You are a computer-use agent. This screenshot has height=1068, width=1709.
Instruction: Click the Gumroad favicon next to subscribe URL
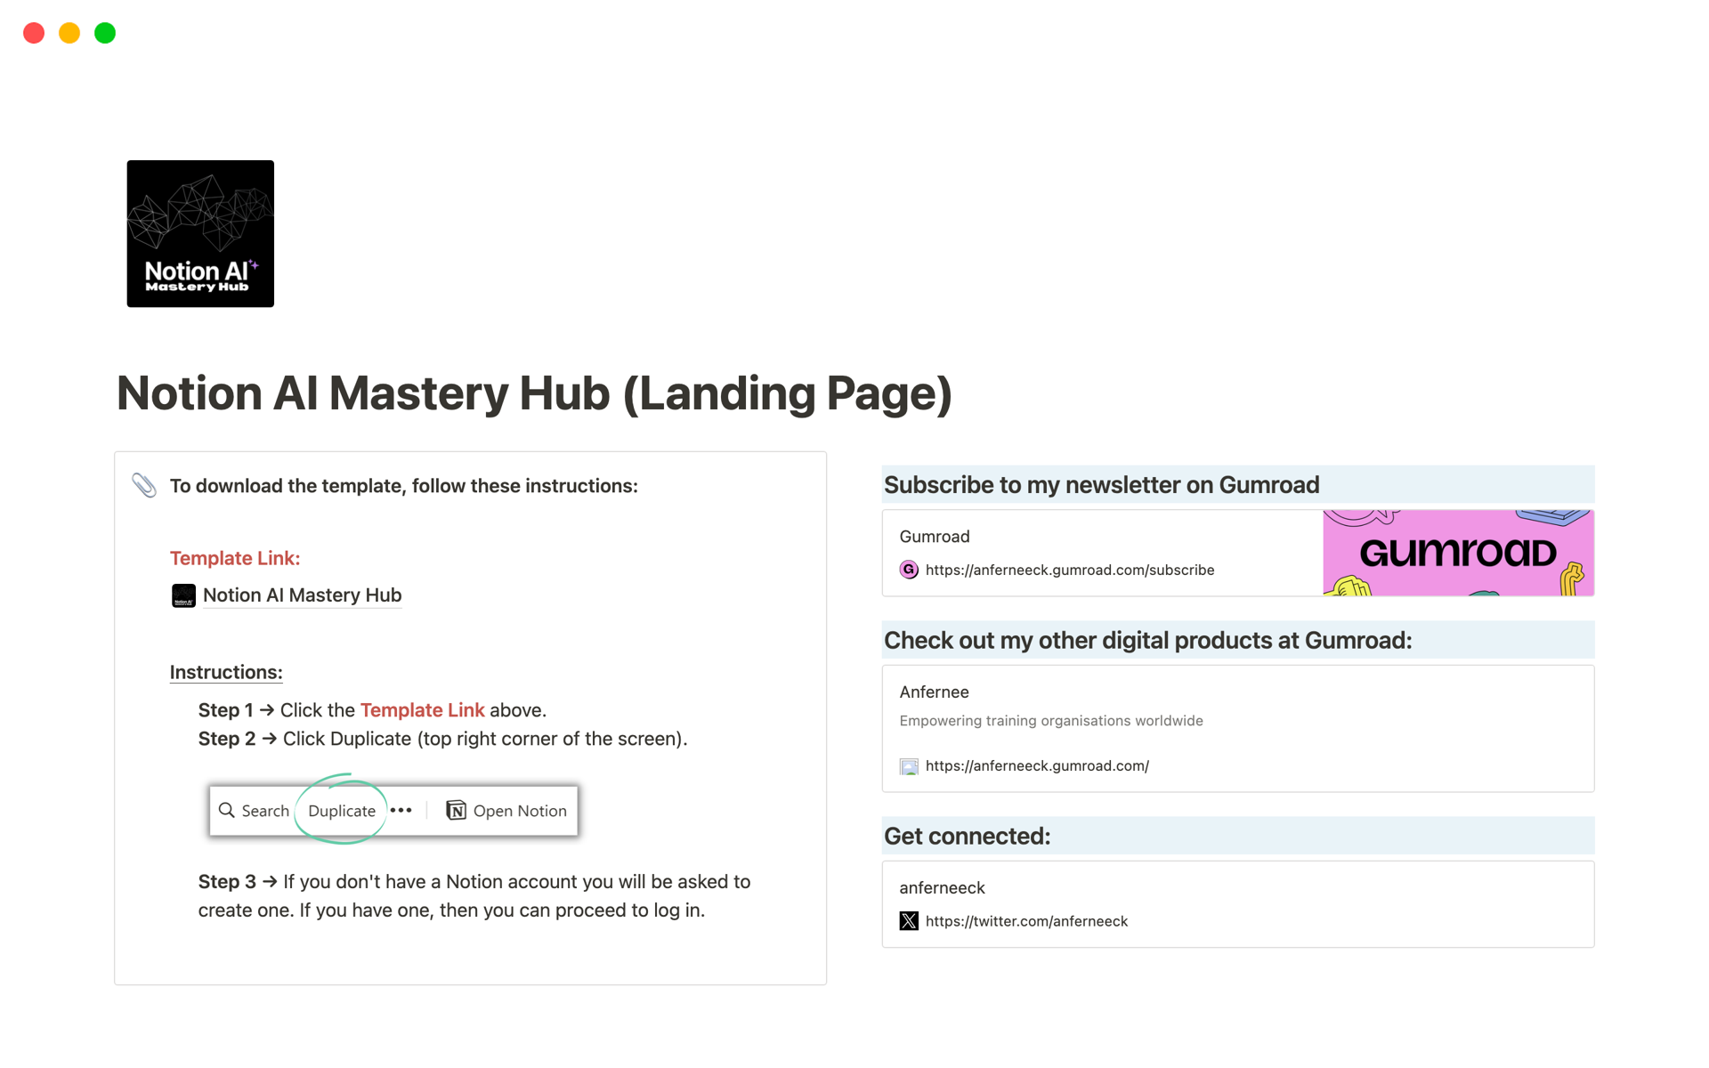909,570
